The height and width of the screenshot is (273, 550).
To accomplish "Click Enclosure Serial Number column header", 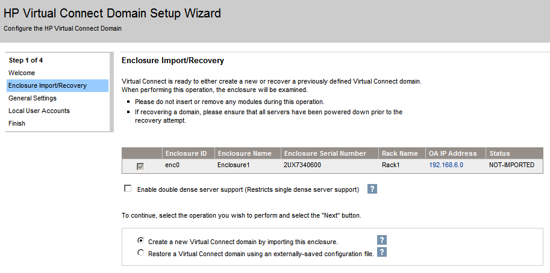I will coord(325,153).
